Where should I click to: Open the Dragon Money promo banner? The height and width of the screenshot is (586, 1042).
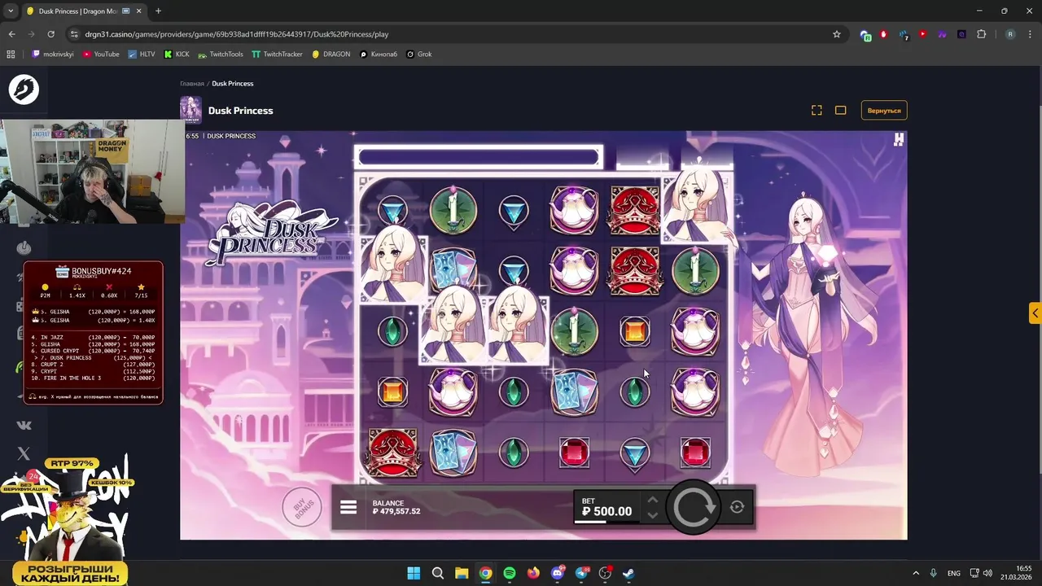coord(69,521)
